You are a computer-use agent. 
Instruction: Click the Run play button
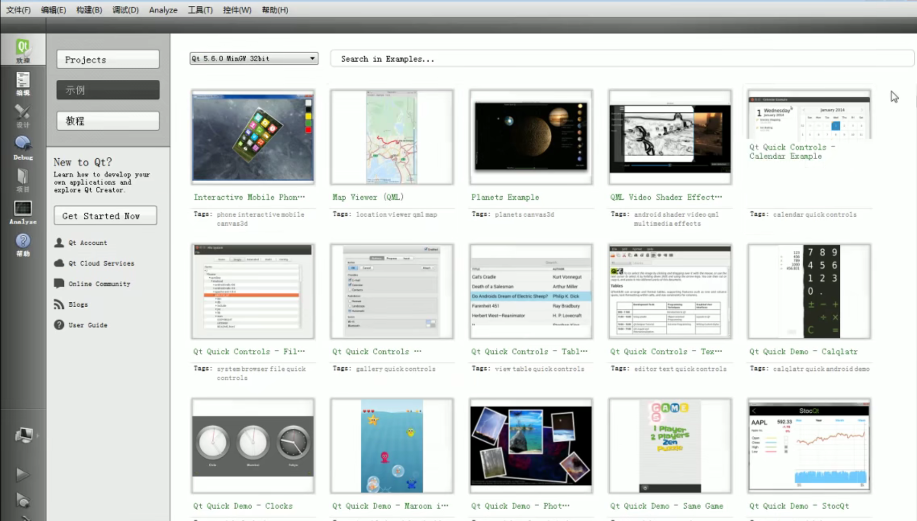pyautogui.click(x=22, y=474)
